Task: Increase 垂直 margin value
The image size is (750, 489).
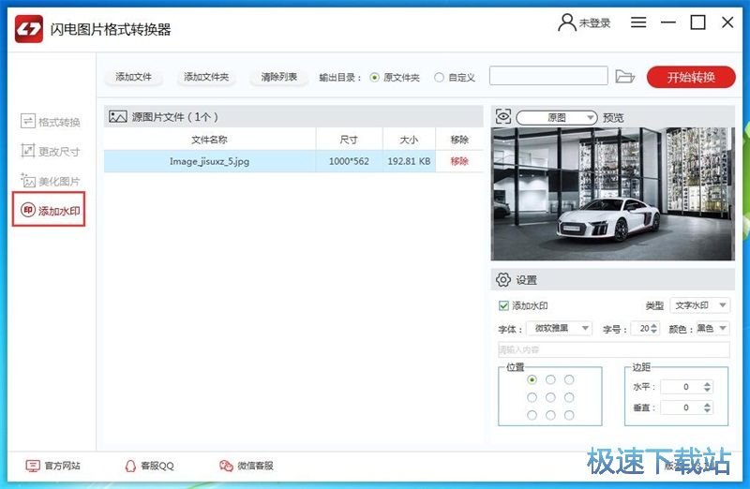Action: pos(708,405)
